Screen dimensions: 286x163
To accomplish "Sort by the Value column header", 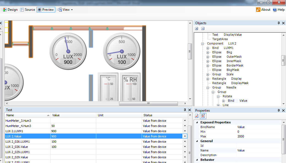I will (x=73, y=115).
